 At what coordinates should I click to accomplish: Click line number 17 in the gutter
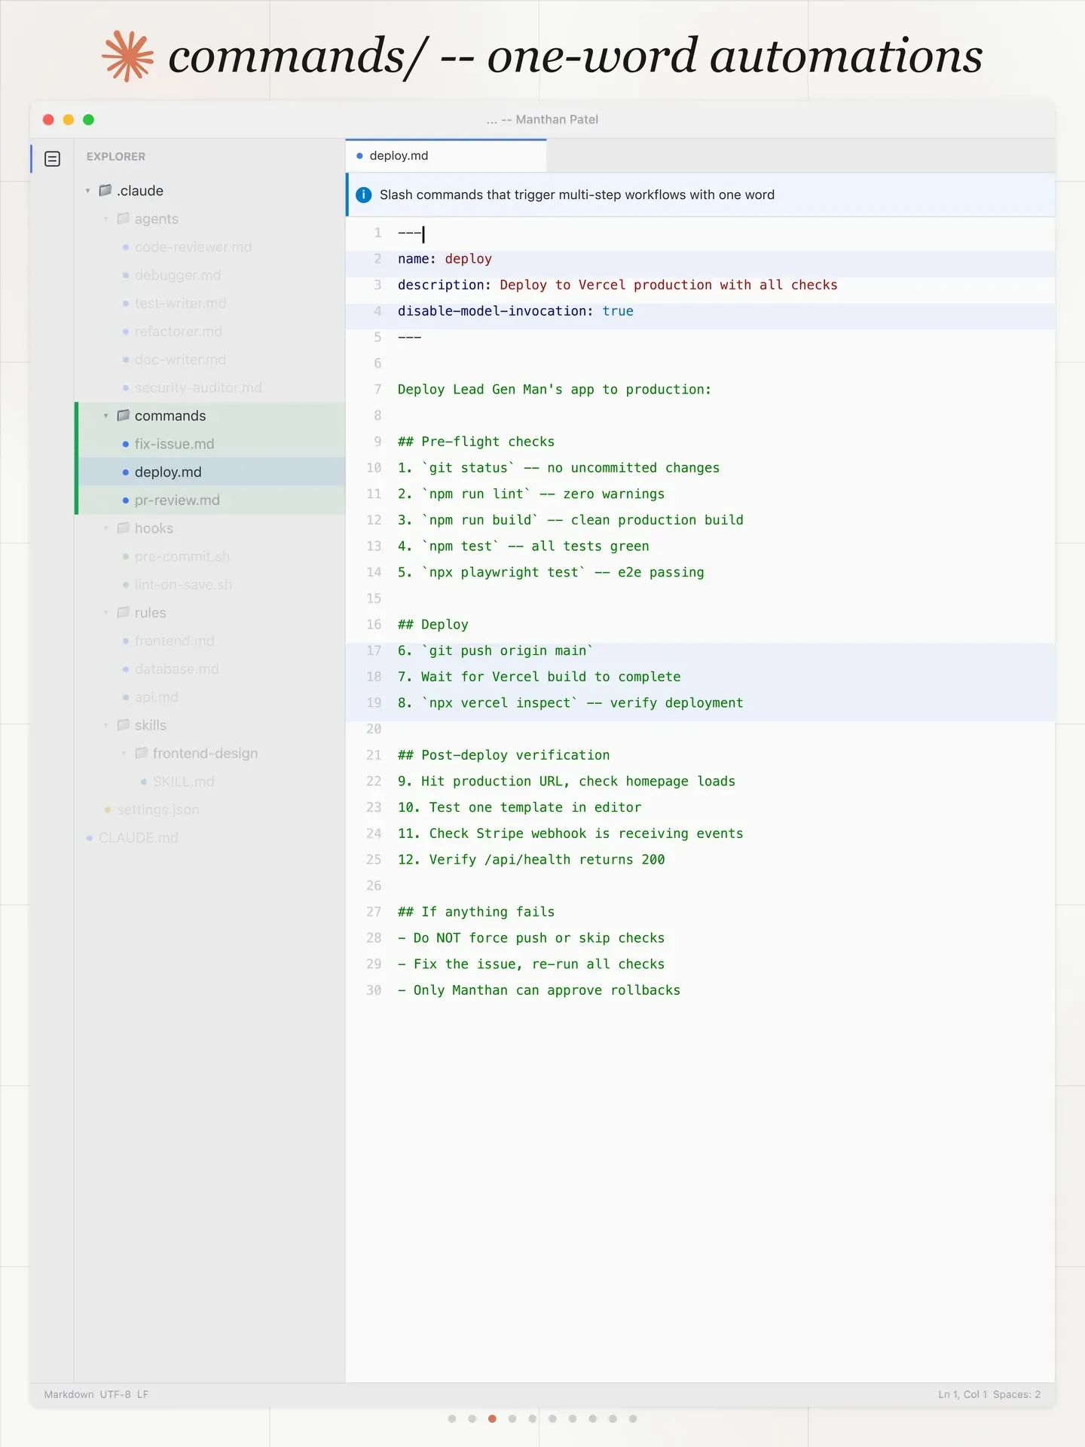[x=374, y=650]
